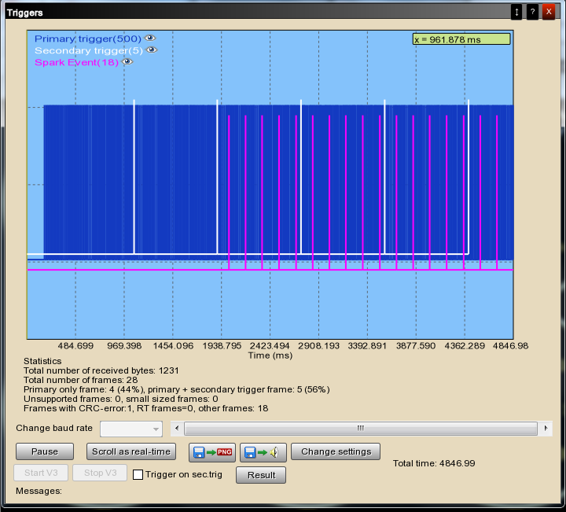Click the horizontal scrollbar left arrow
The width and height of the screenshot is (566, 512).
178,429
